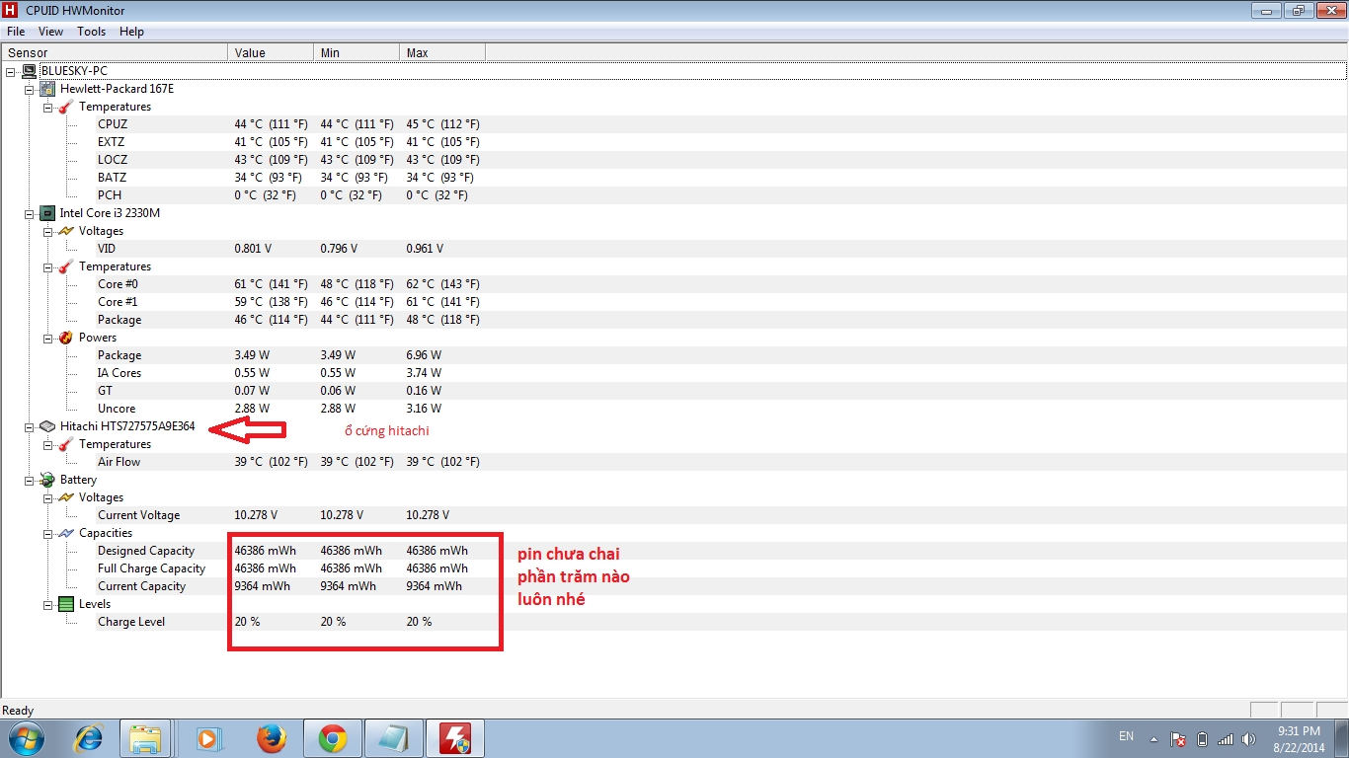Image resolution: width=1349 pixels, height=758 pixels.
Task: Open Windows Media Player from the taskbar
Action: [x=209, y=737]
